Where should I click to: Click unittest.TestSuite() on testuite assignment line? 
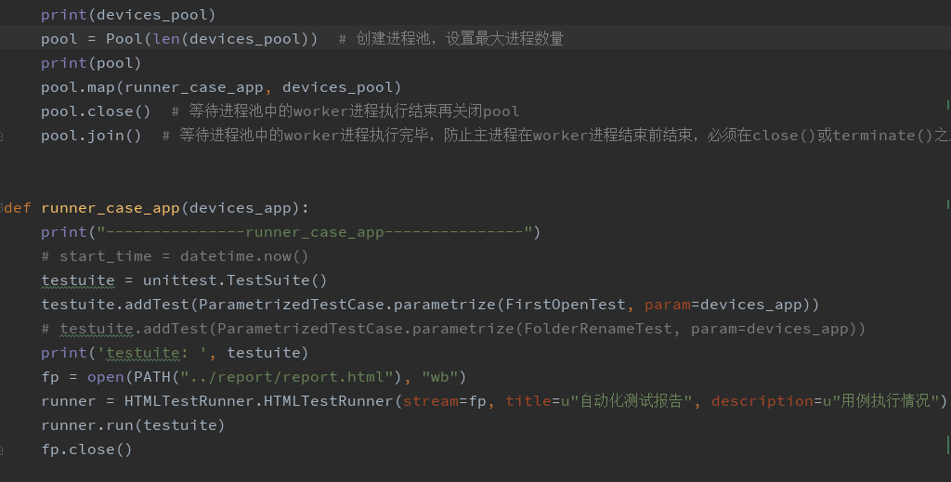(235, 280)
